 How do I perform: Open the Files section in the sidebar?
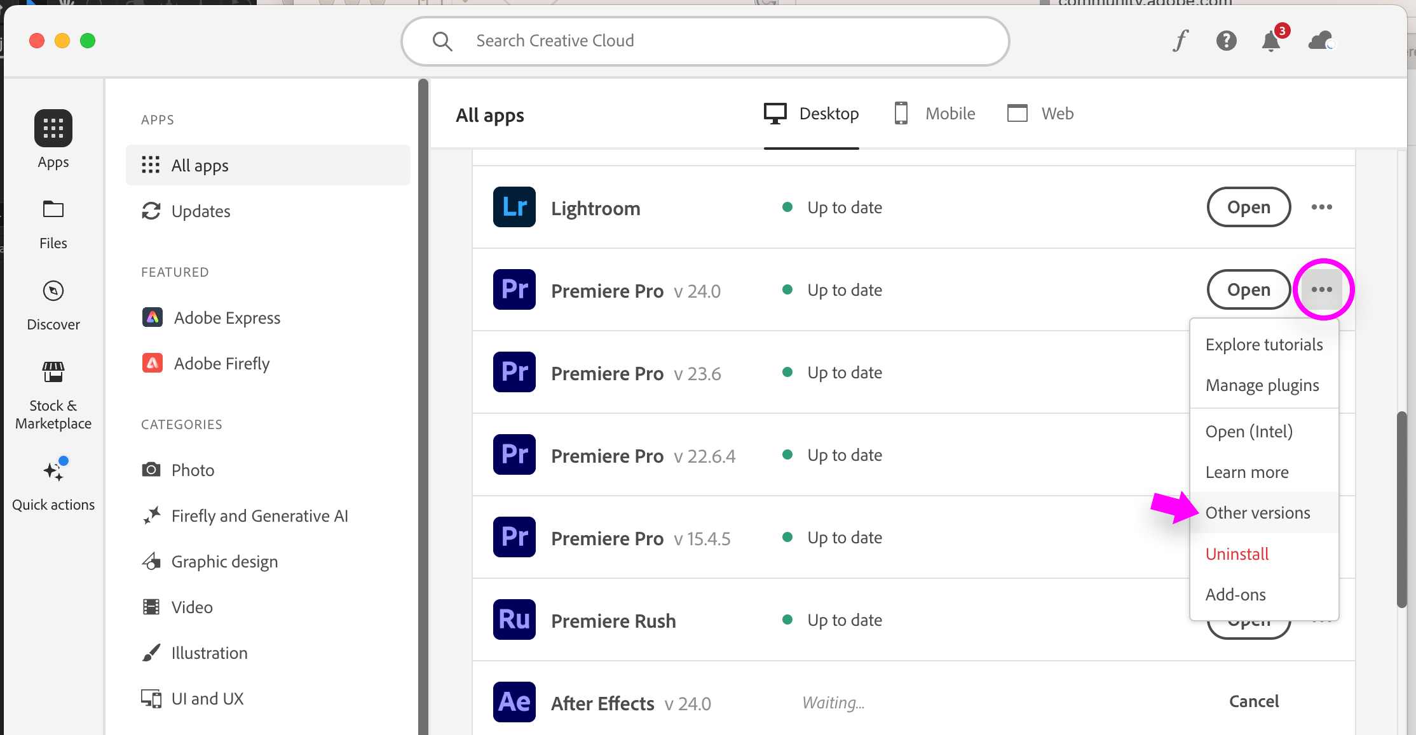pos(53,222)
